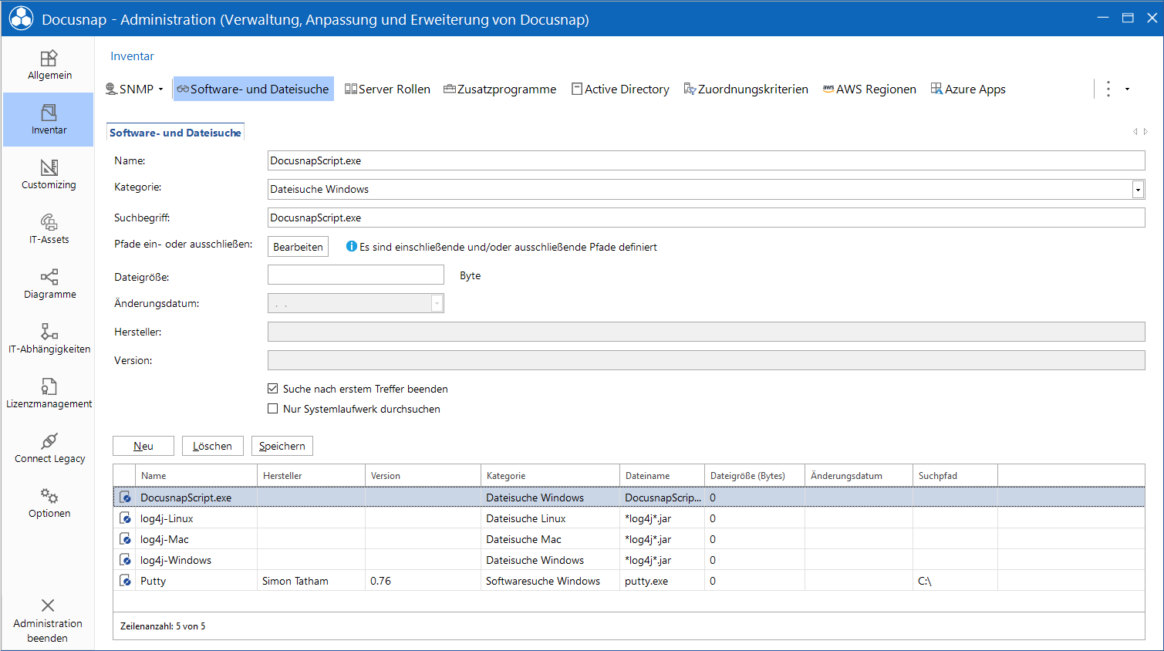Expand the toolbar options dropdown arrow

click(x=1127, y=89)
